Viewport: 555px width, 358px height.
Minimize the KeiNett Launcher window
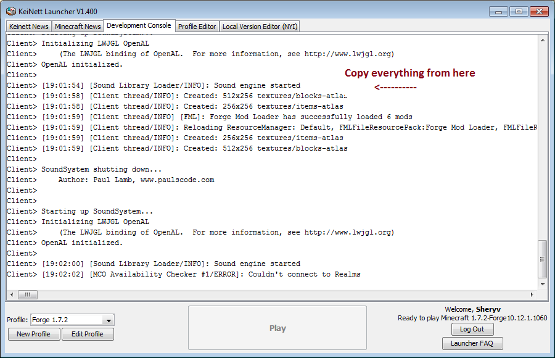pyautogui.click(x=499, y=12)
